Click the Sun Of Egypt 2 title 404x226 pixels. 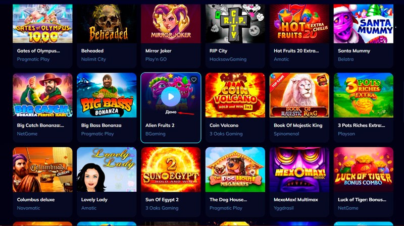(162, 199)
